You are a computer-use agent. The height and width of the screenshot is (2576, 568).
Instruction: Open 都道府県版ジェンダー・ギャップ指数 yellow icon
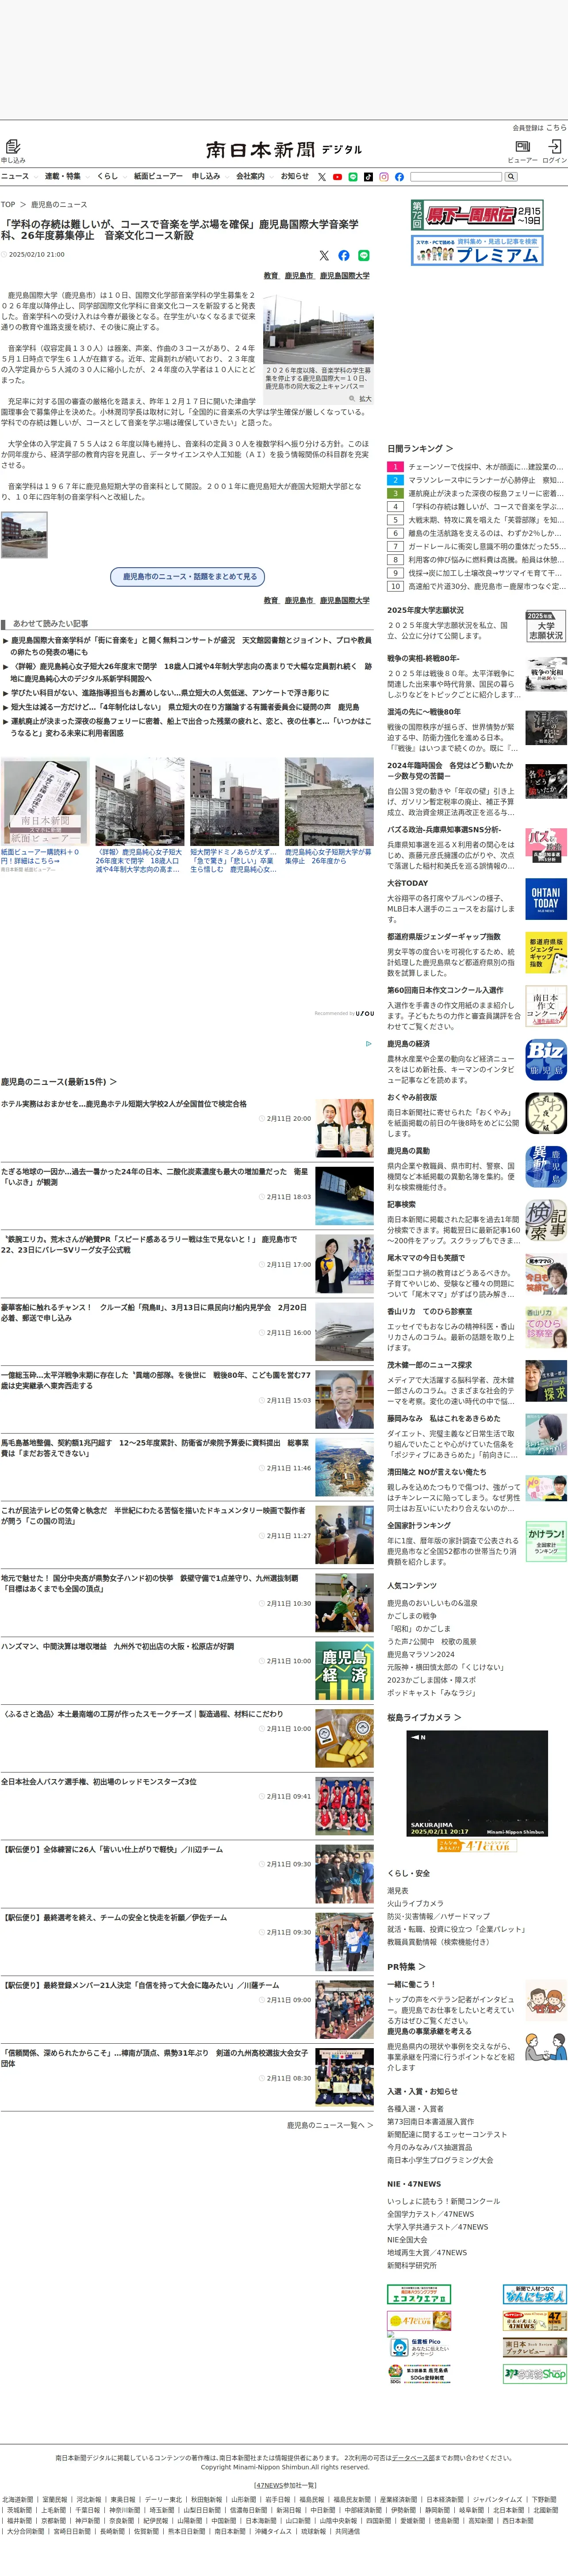pyautogui.click(x=546, y=952)
